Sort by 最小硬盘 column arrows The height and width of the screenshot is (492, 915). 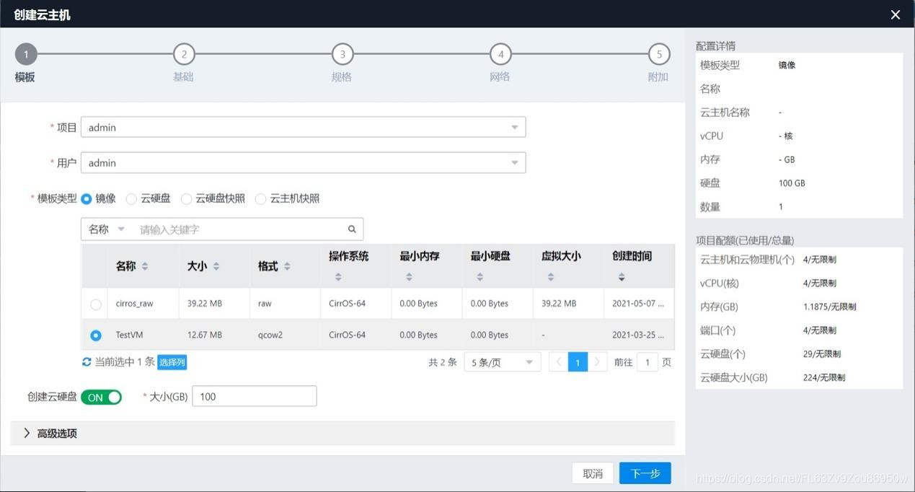(x=479, y=277)
